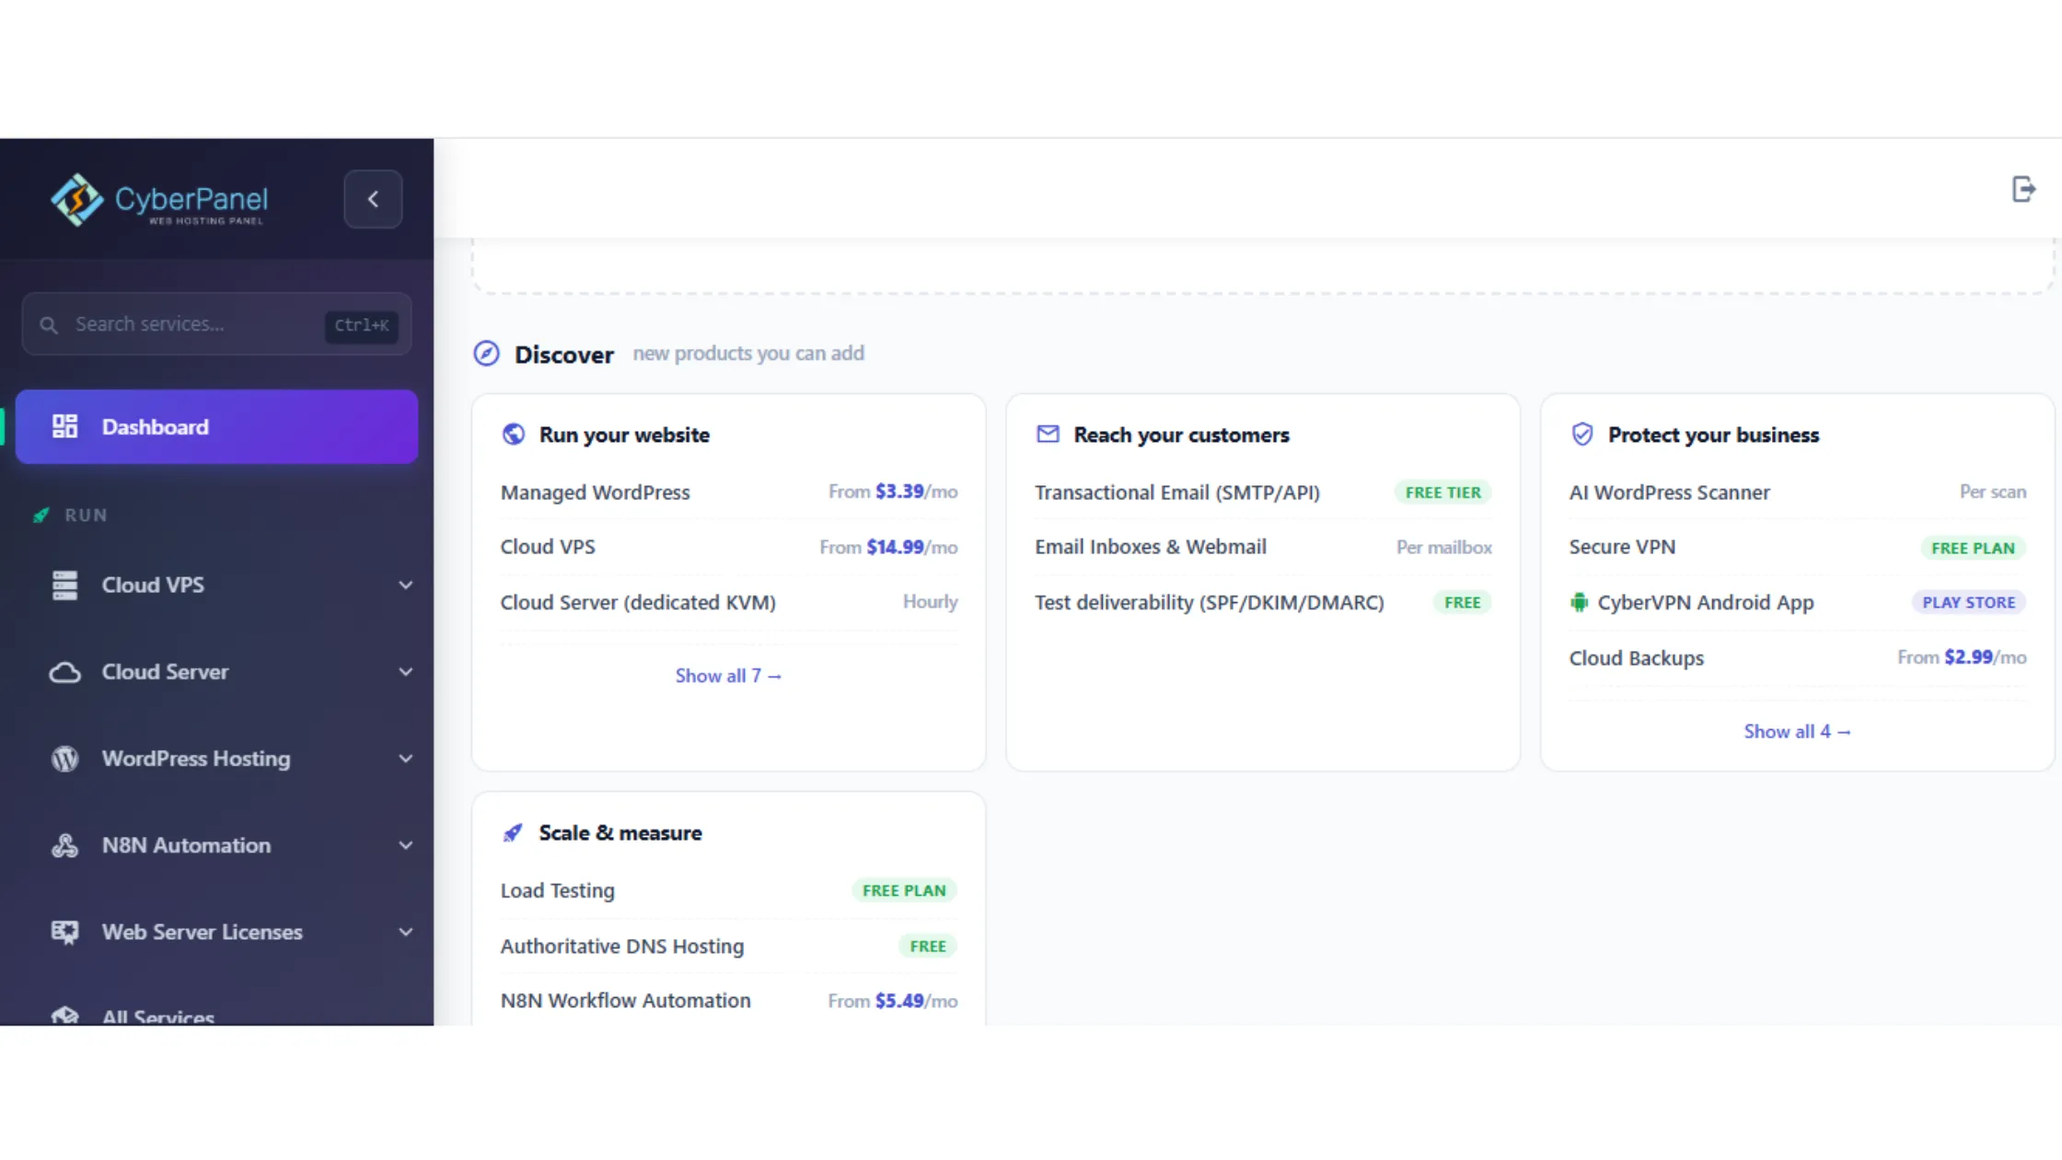This screenshot has height=1160, width=2062.
Task: Collapse the sidebar with the chevron button
Action: [x=373, y=199]
